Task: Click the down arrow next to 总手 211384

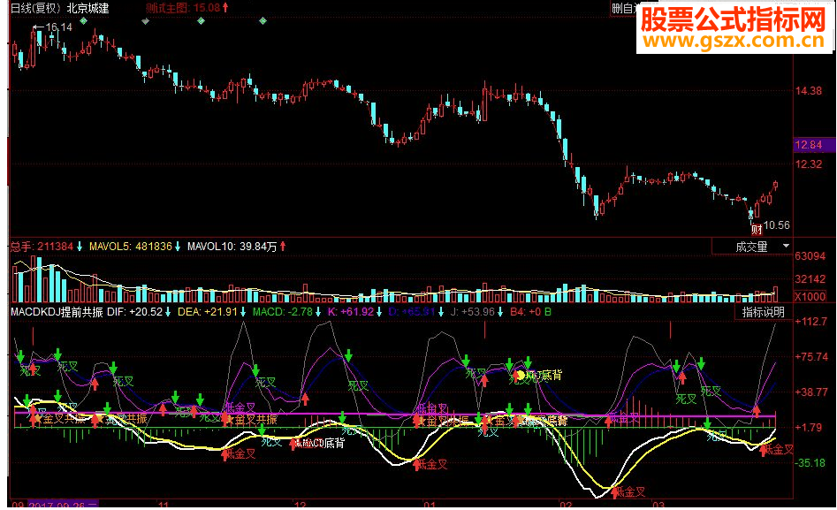Action: tap(80, 247)
